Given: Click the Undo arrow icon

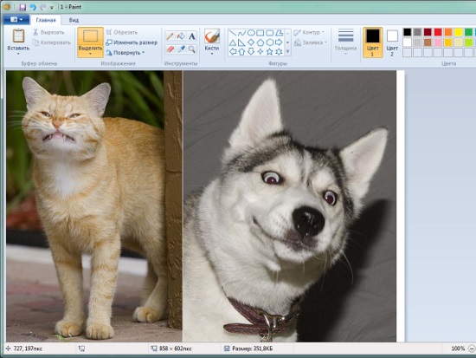Looking at the screenshot, I should (33, 7).
